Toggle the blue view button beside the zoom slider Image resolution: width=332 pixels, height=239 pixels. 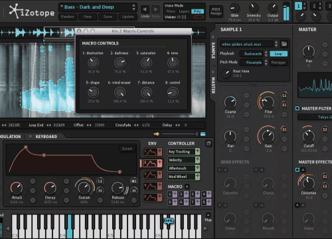coord(203,134)
